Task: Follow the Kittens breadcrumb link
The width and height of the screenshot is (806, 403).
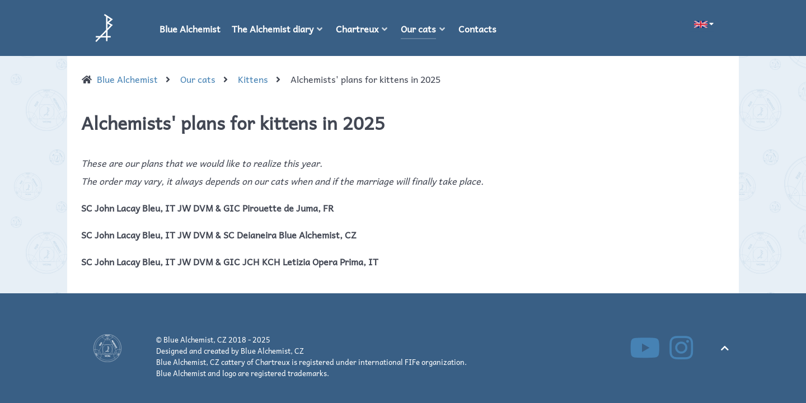Action: (252, 79)
